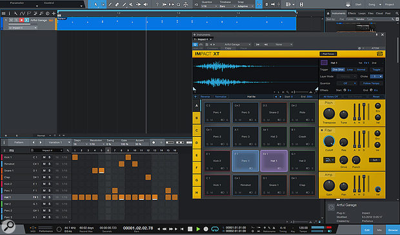
Task: Mute the Hat 1 row in pattern editor
Action: click(44, 198)
